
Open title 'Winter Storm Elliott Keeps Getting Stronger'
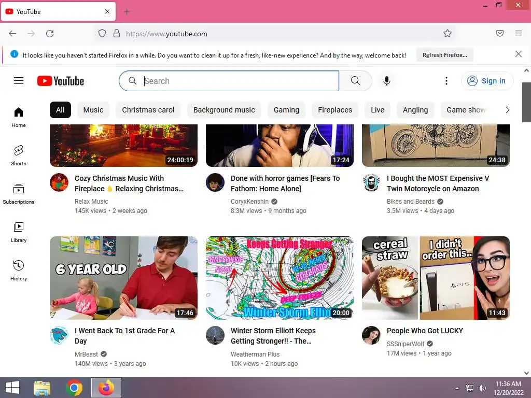click(273, 336)
